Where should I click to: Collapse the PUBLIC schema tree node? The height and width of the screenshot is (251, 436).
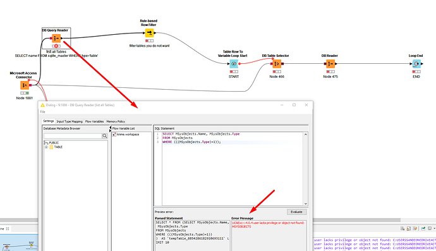(45, 143)
